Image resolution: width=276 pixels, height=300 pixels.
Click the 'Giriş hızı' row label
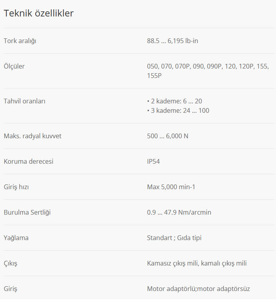click(16, 187)
